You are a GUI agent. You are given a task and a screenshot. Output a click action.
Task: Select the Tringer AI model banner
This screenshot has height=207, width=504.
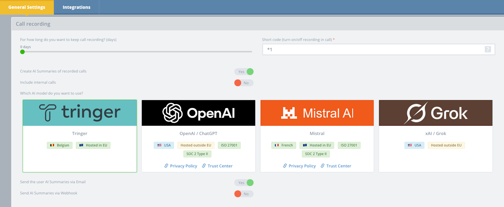click(x=80, y=113)
